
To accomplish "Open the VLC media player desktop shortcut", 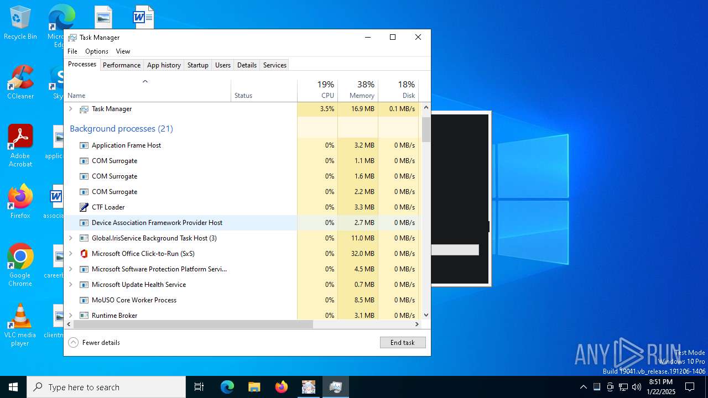I will (20, 325).
